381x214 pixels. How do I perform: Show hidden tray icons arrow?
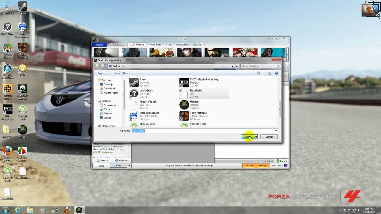pyautogui.click(x=340, y=210)
